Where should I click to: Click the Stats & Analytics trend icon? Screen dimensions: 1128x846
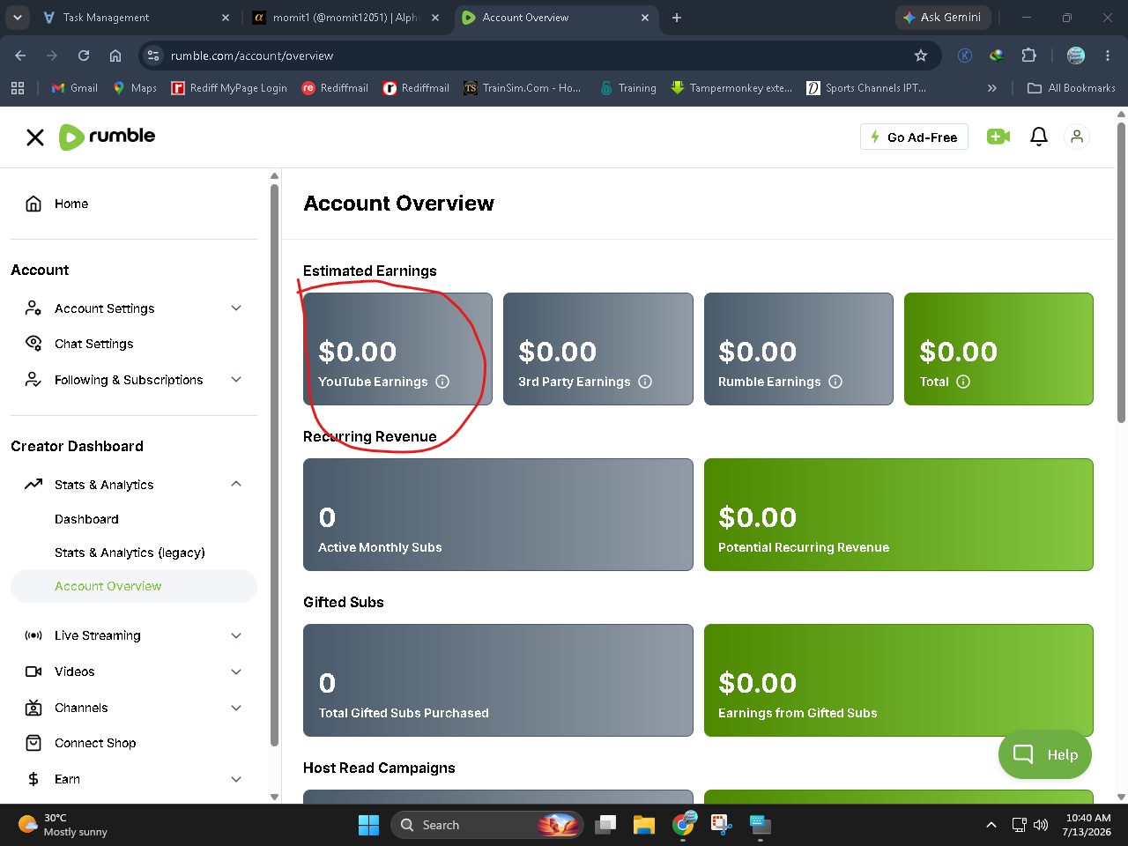33,484
